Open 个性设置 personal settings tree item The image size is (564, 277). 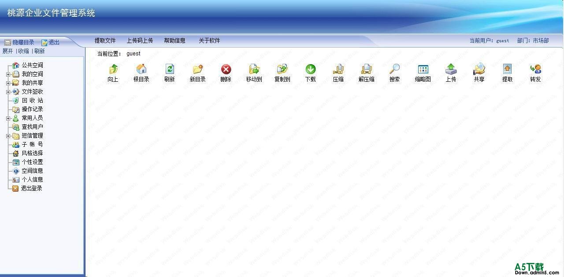pos(33,162)
